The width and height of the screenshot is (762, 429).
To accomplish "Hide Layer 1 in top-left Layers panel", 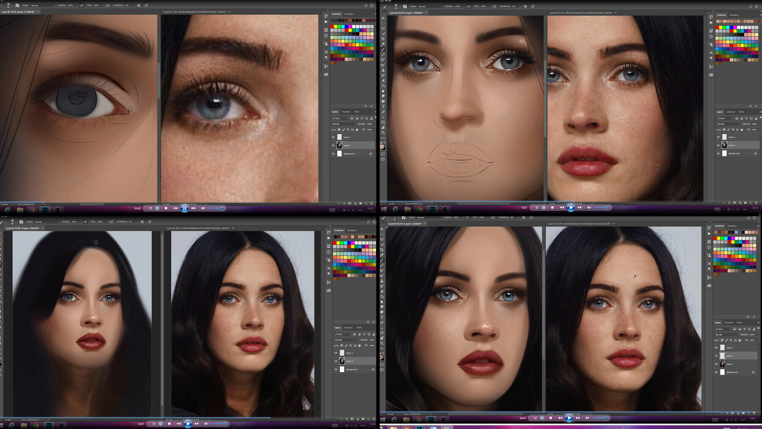I will point(333,137).
